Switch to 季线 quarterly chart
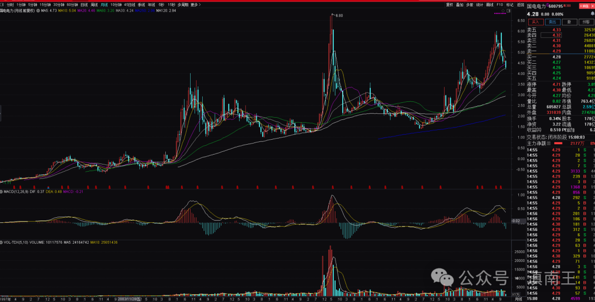595x302 pixels. 141,5
